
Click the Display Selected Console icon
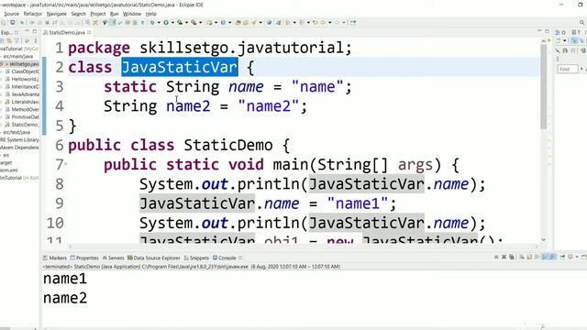pyautogui.click(x=570, y=257)
